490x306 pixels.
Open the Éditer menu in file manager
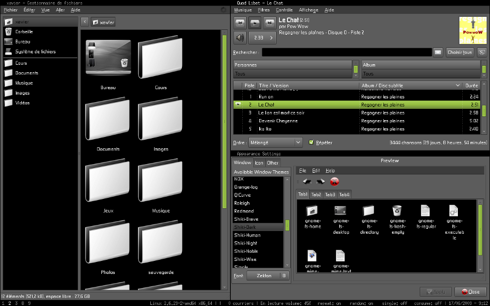[x=29, y=10]
